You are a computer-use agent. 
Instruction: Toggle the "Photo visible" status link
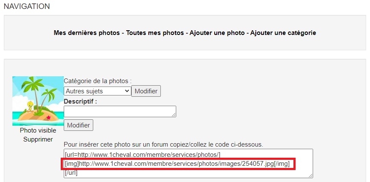38,130
